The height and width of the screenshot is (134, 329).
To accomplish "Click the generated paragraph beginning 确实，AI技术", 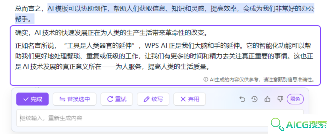I will pos(111,33).
